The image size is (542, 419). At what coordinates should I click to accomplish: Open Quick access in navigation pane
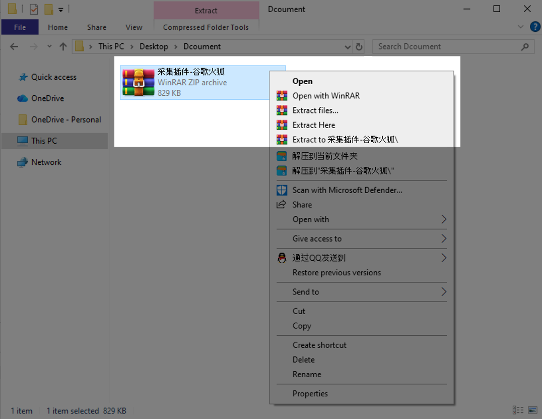tap(53, 77)
